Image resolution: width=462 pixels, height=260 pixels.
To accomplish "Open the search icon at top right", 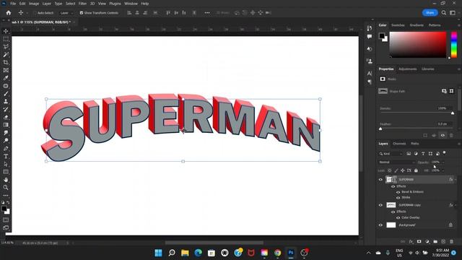I will 444,13.
